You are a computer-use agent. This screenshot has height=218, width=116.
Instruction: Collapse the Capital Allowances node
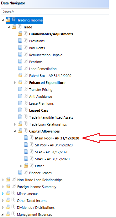click(15, 131)
